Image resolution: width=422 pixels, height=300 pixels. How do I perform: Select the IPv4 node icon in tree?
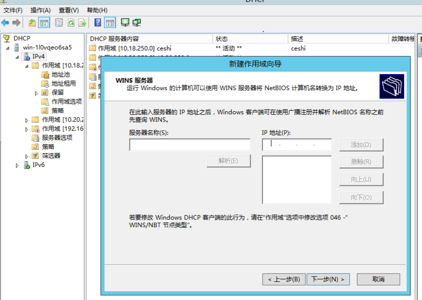point(27,56)
